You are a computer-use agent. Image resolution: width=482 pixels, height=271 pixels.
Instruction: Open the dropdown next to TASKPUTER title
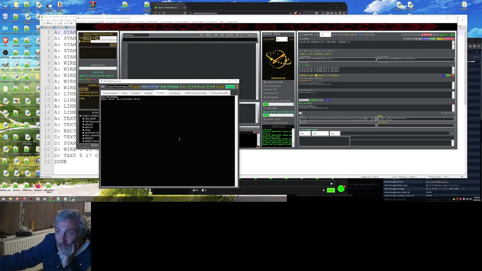325,35
